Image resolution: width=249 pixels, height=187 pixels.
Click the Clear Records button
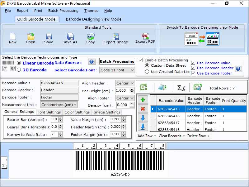pos(170,136)
